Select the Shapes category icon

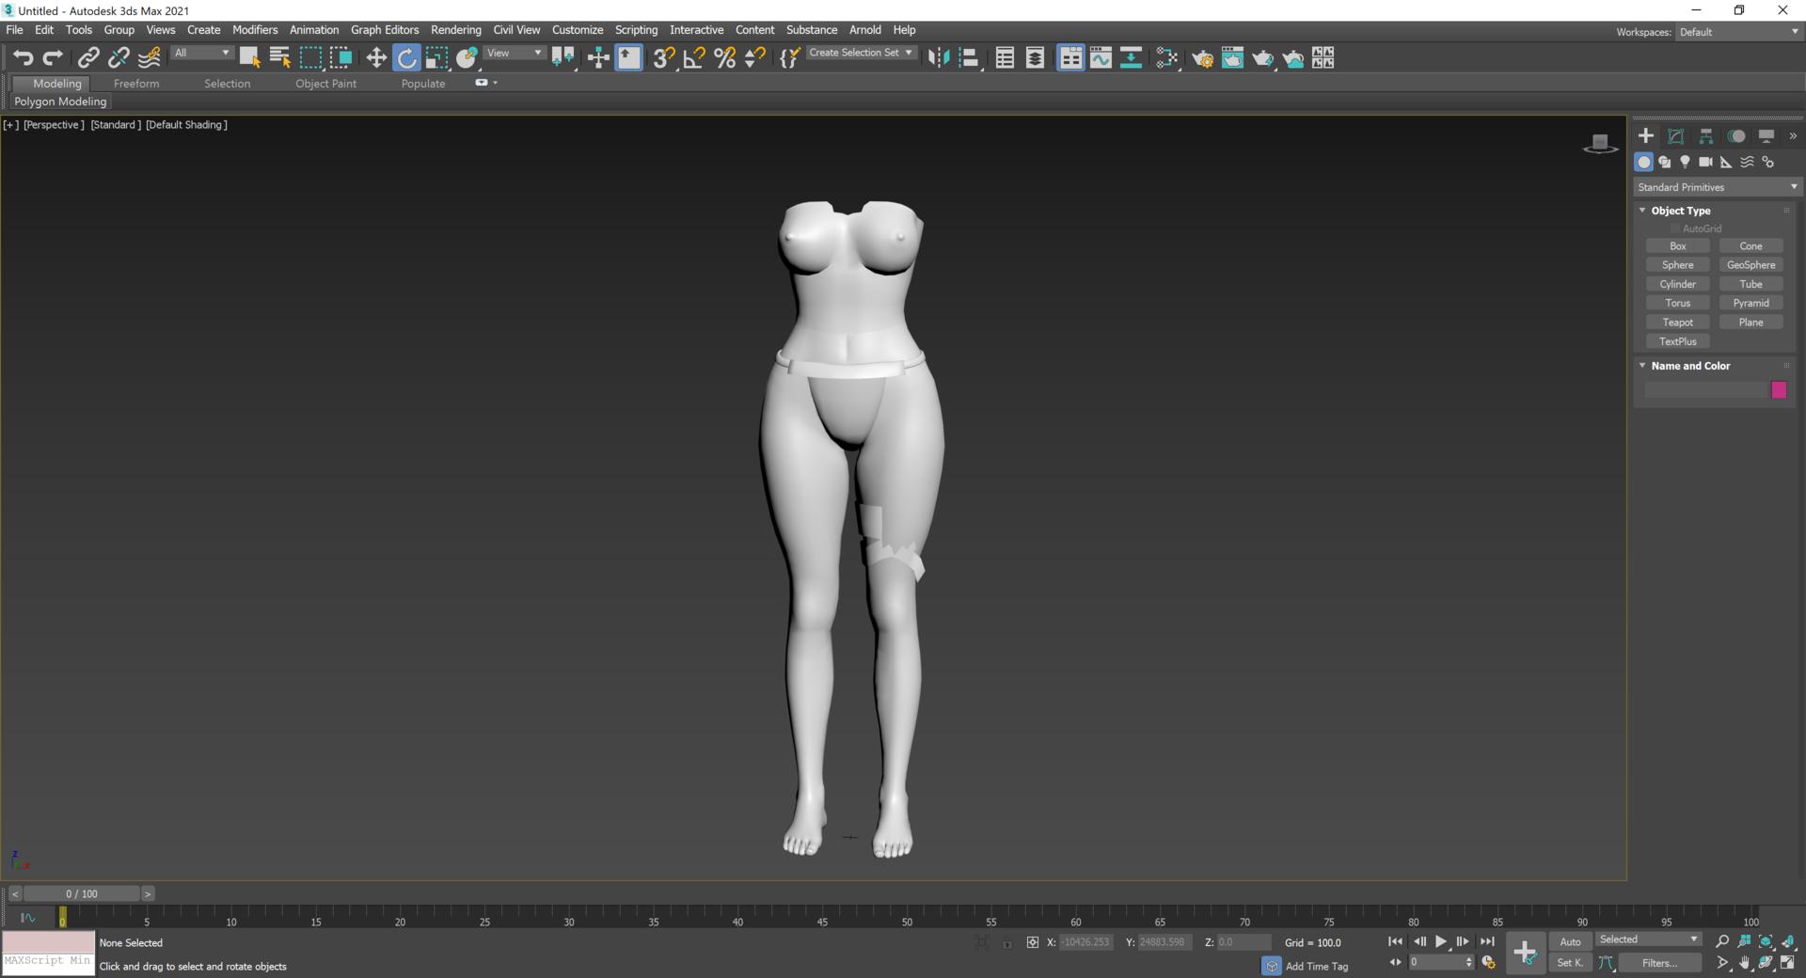point(1664,162)
